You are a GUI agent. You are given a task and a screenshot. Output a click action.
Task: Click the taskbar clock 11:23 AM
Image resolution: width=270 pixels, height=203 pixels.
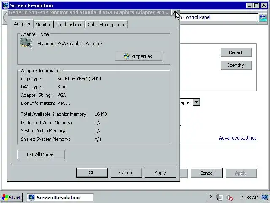(248, 198)
